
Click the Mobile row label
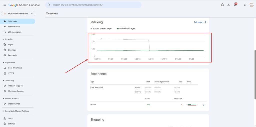(x=138, y=87)
